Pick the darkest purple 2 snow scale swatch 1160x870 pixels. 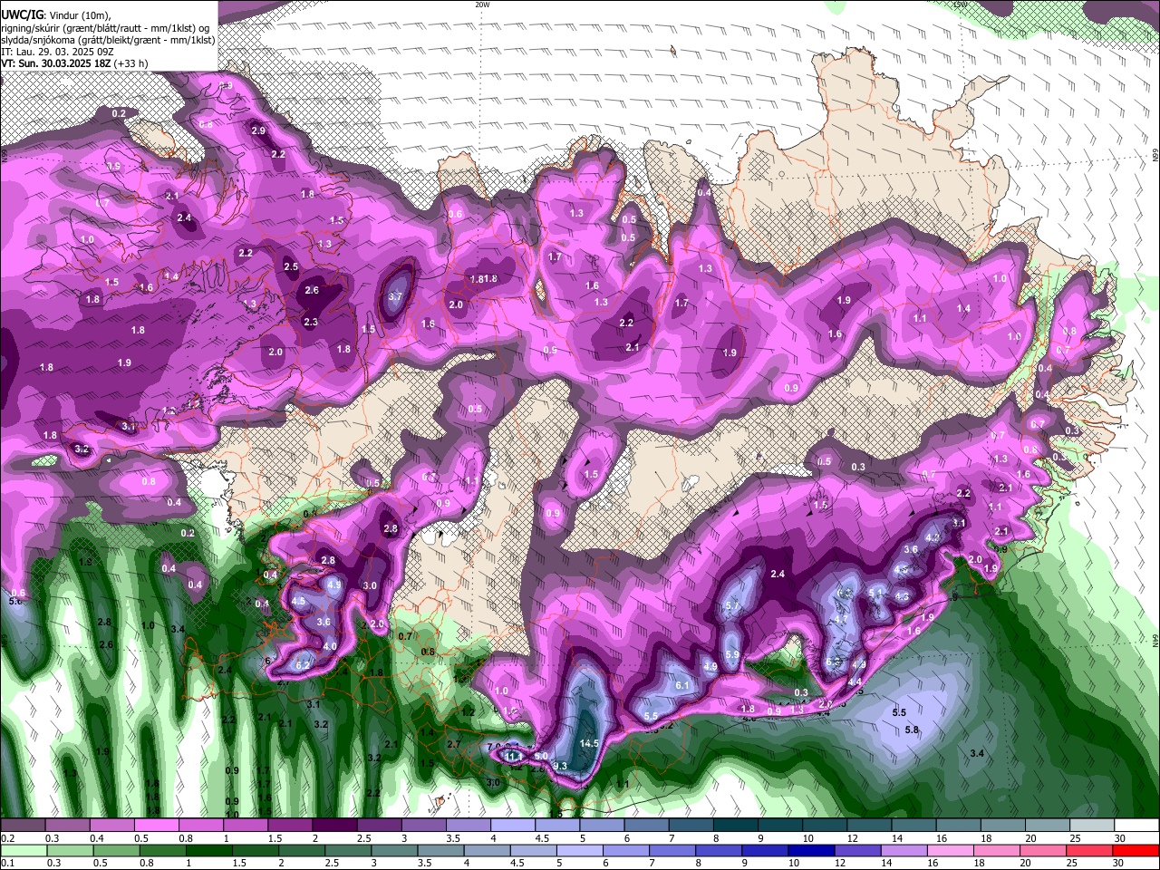(334, 826)
